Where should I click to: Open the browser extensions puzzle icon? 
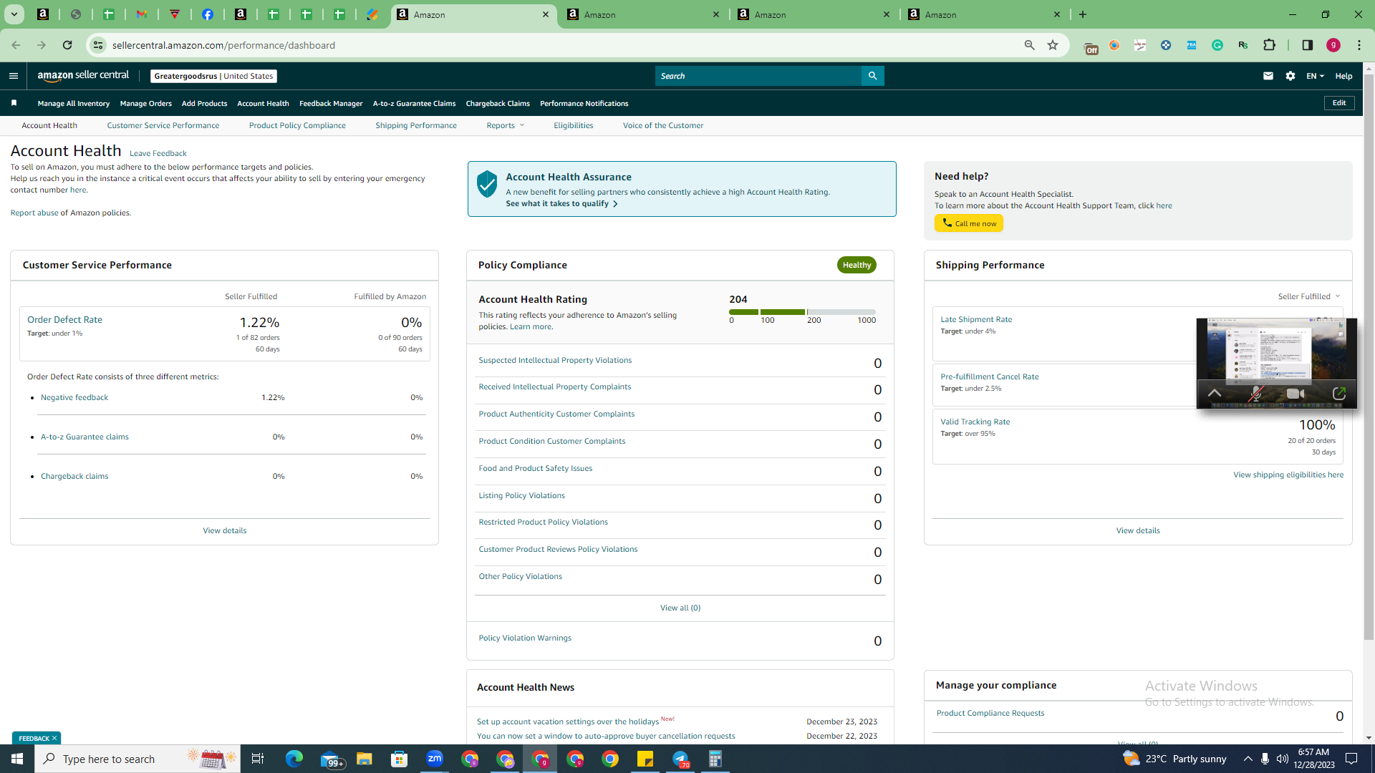tap(1269, 45)
